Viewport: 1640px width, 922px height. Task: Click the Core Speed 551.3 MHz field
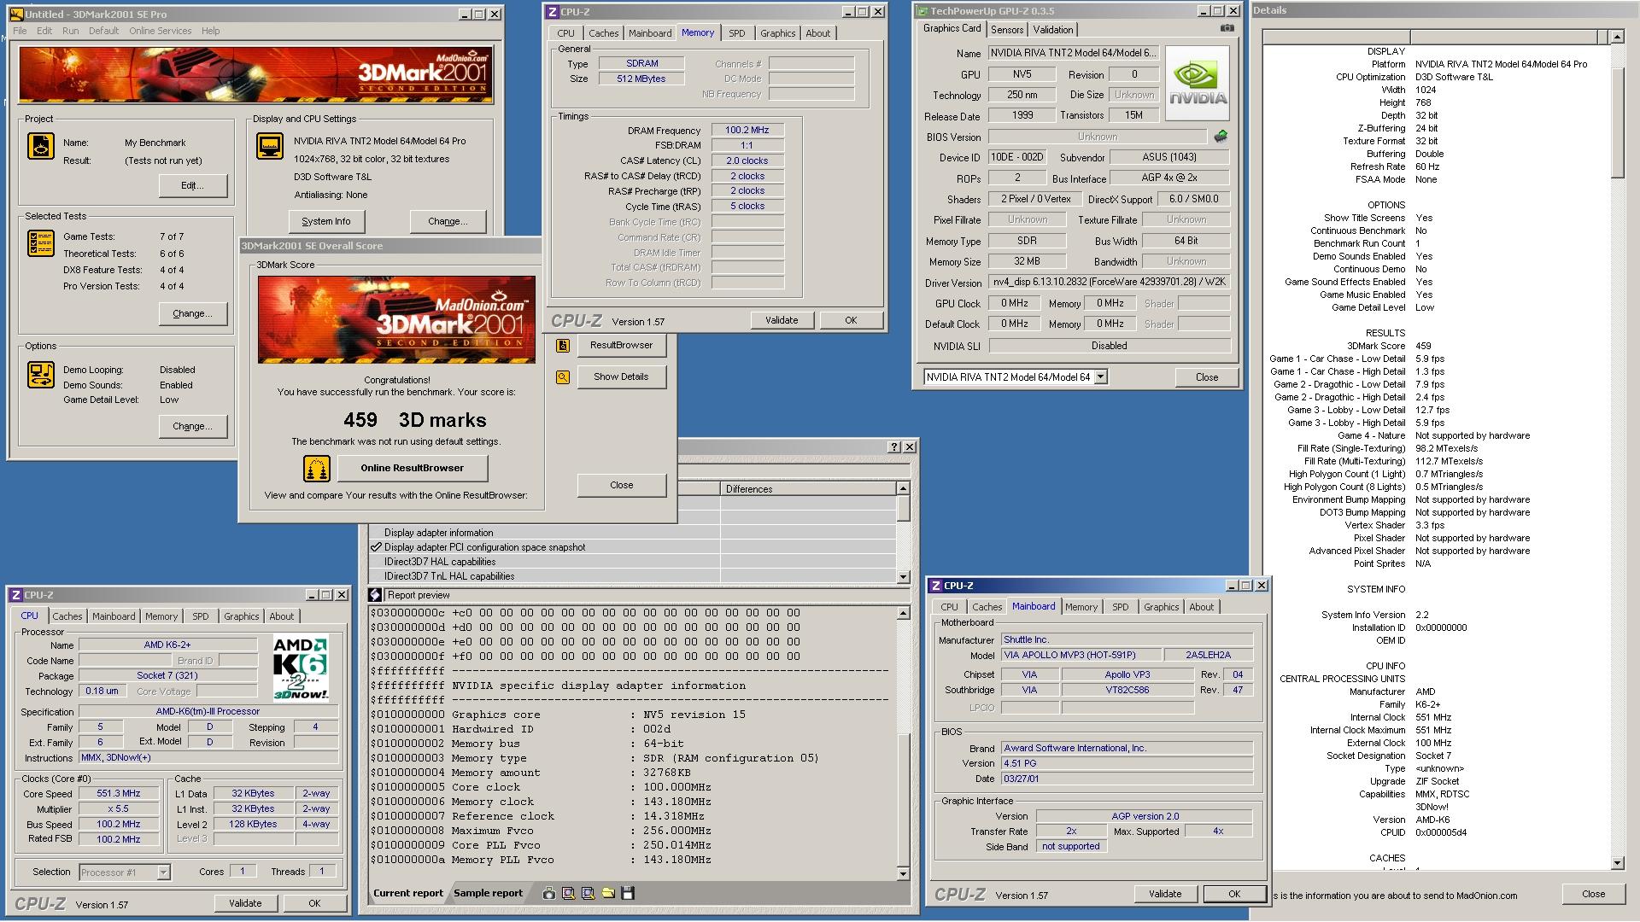click(x=118, y=793)
